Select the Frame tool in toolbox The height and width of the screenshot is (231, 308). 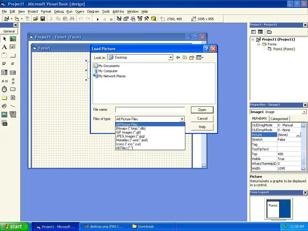(x=5, y=55)
